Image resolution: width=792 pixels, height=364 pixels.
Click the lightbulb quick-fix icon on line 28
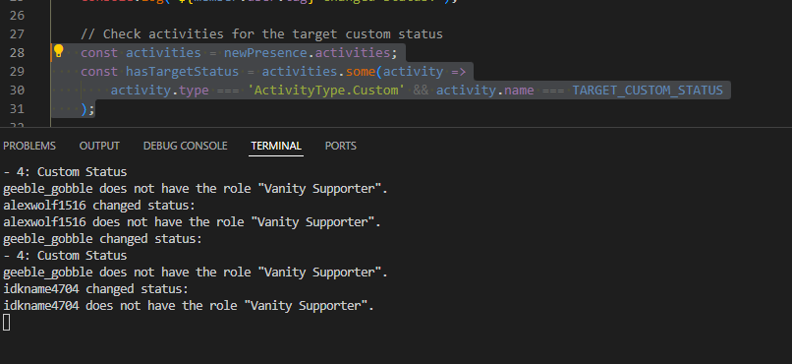59,50
